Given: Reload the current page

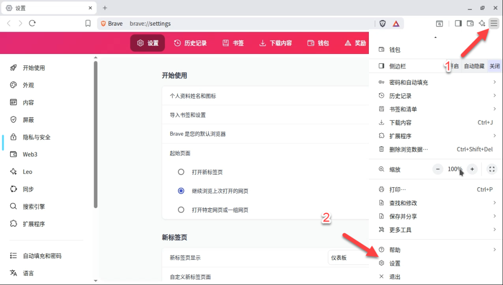Looking at the screenshot, I should tap(32, 23).
